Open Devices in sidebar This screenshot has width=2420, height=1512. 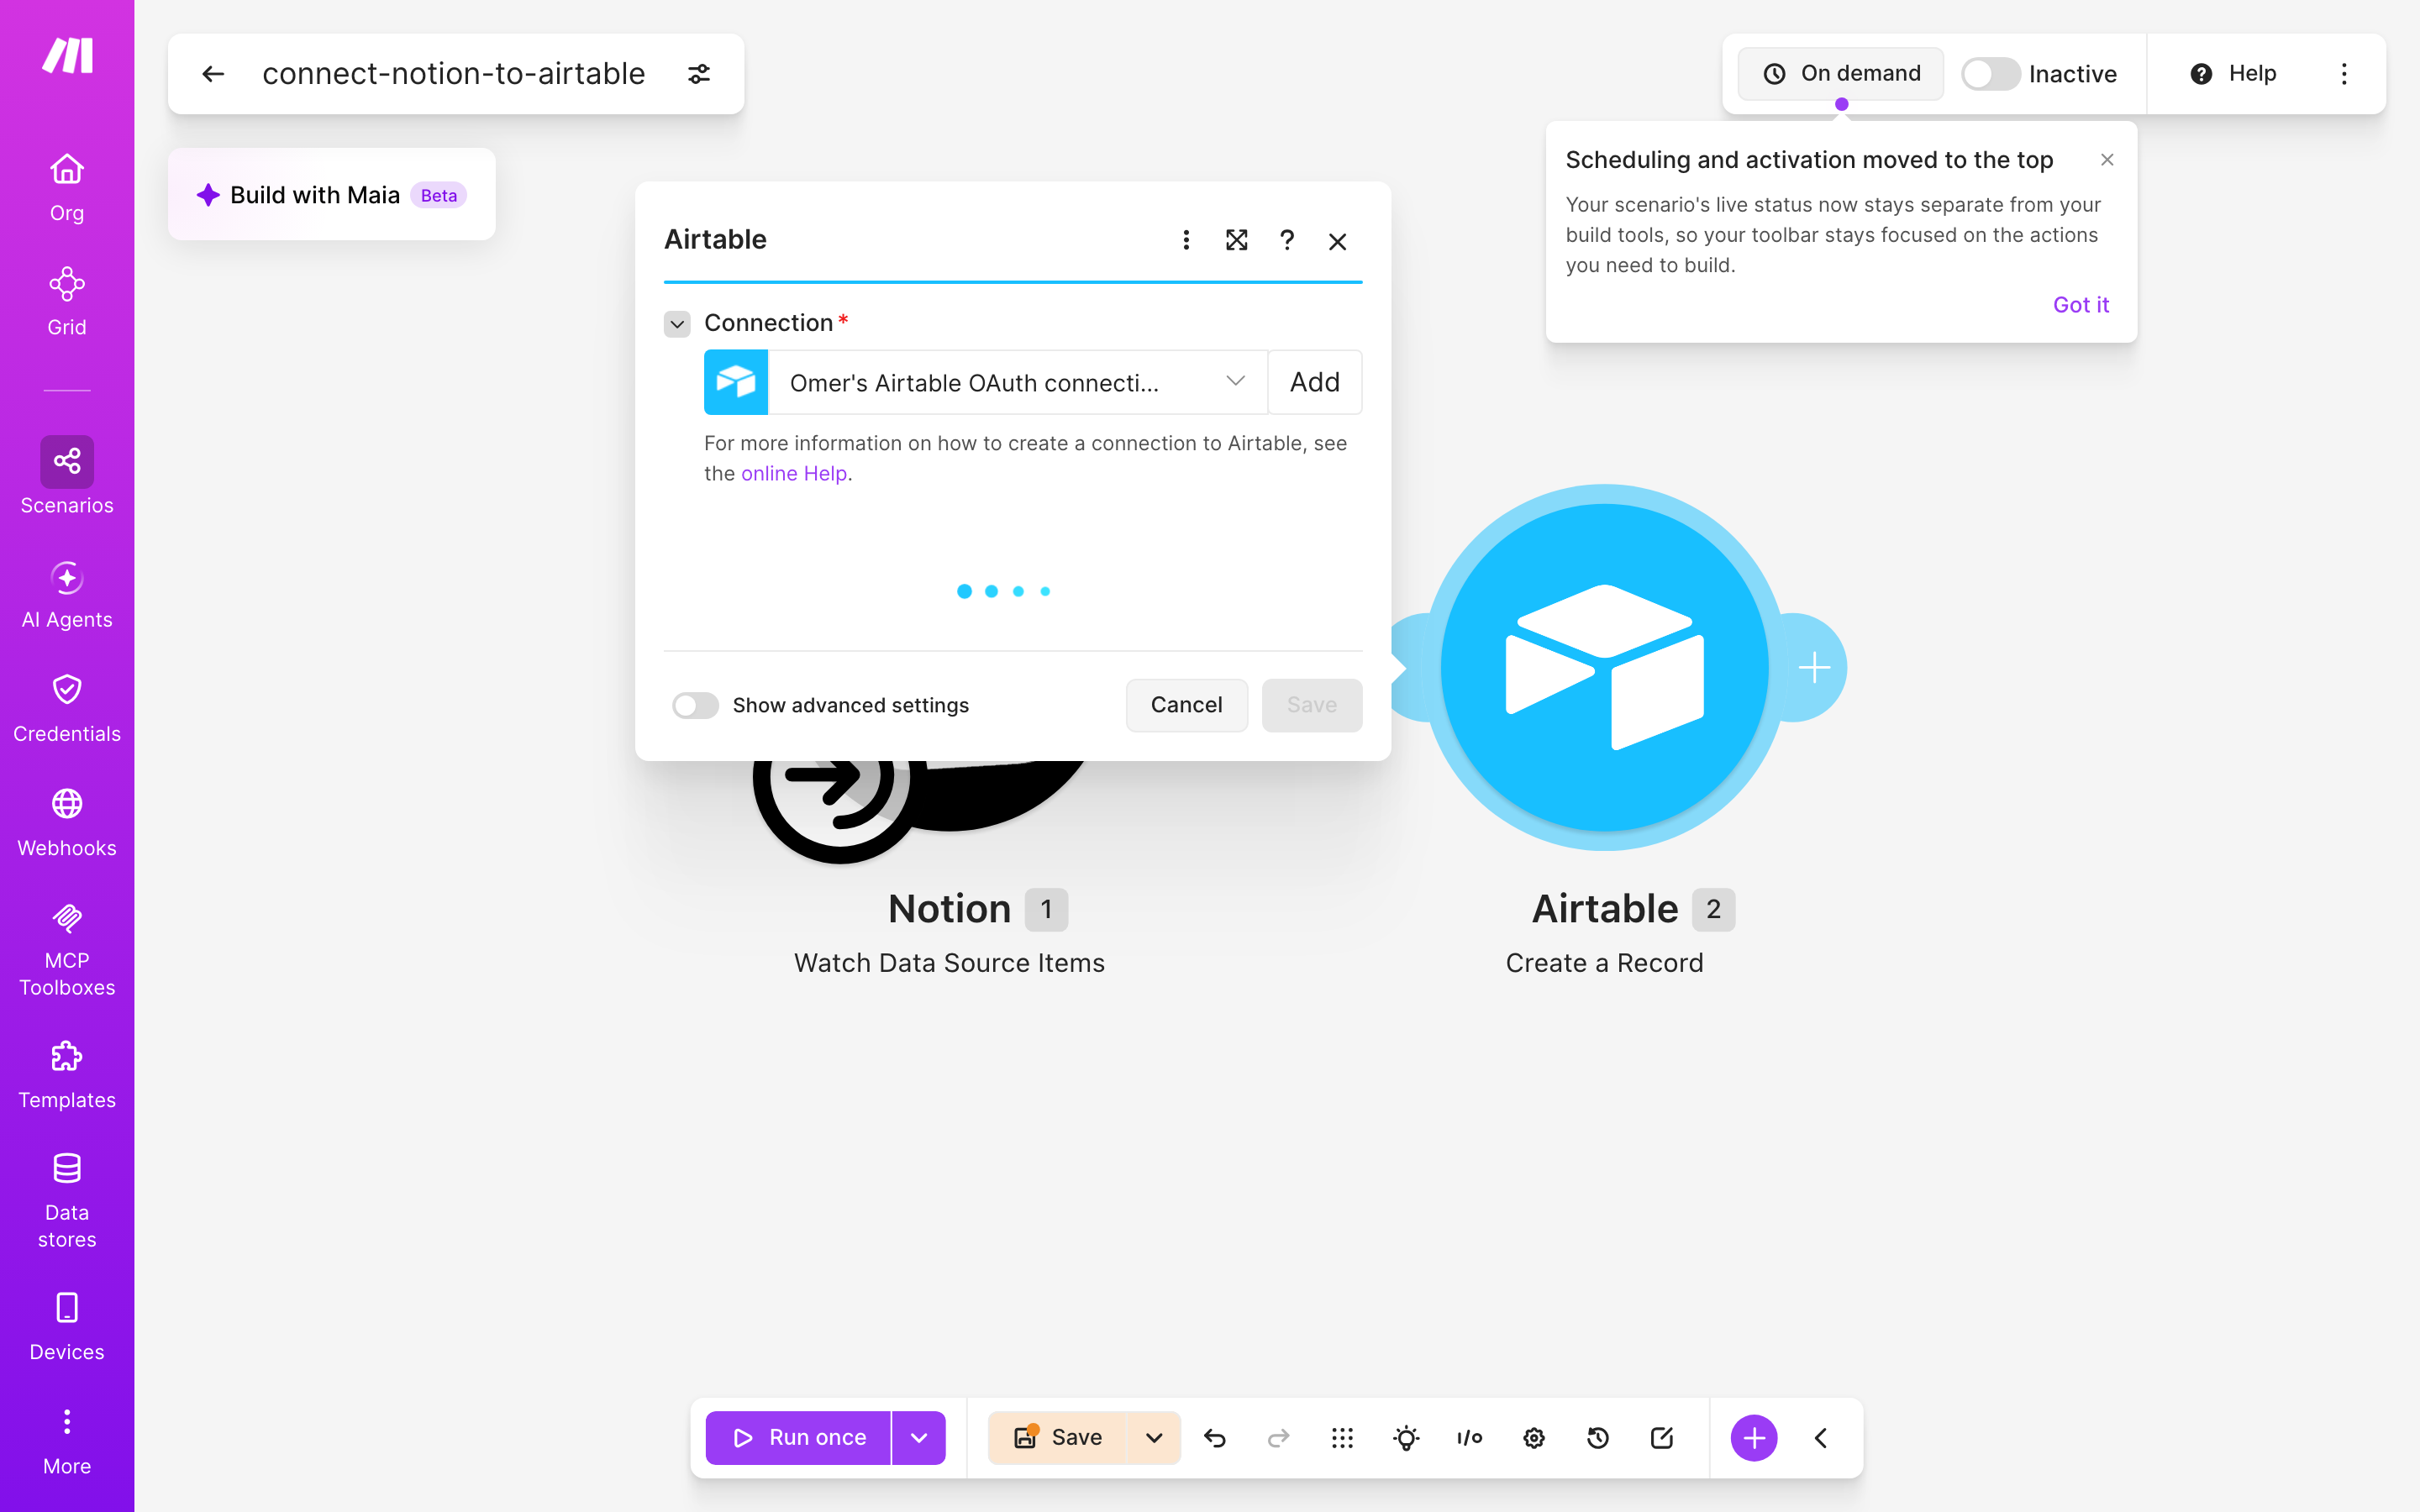click(x=67, y=1326)
